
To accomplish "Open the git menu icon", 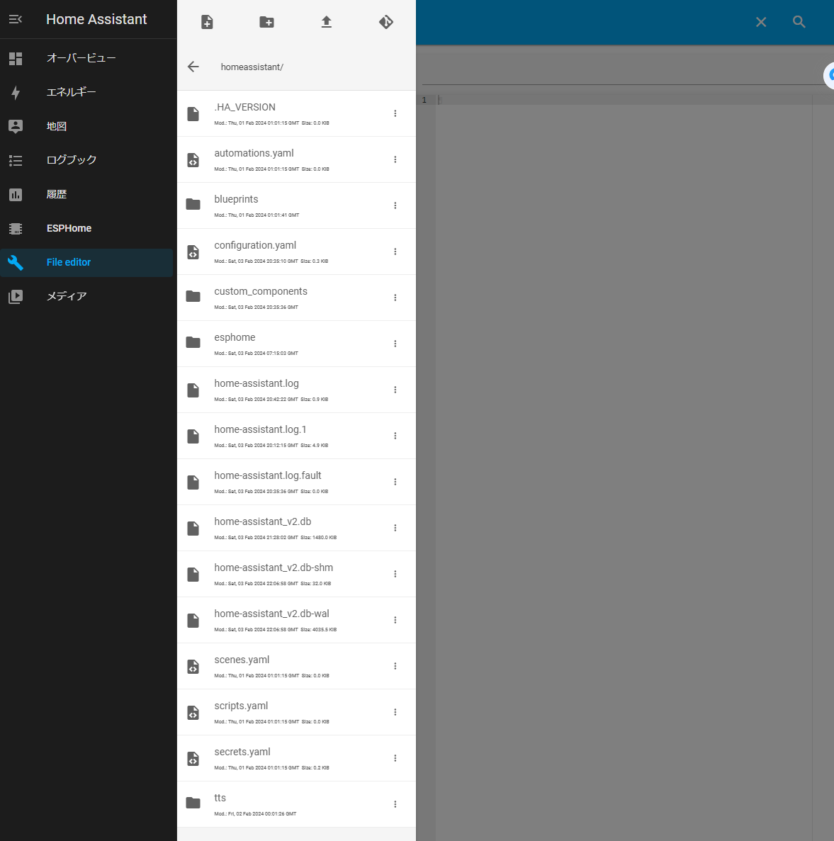I will click(386, 22).
